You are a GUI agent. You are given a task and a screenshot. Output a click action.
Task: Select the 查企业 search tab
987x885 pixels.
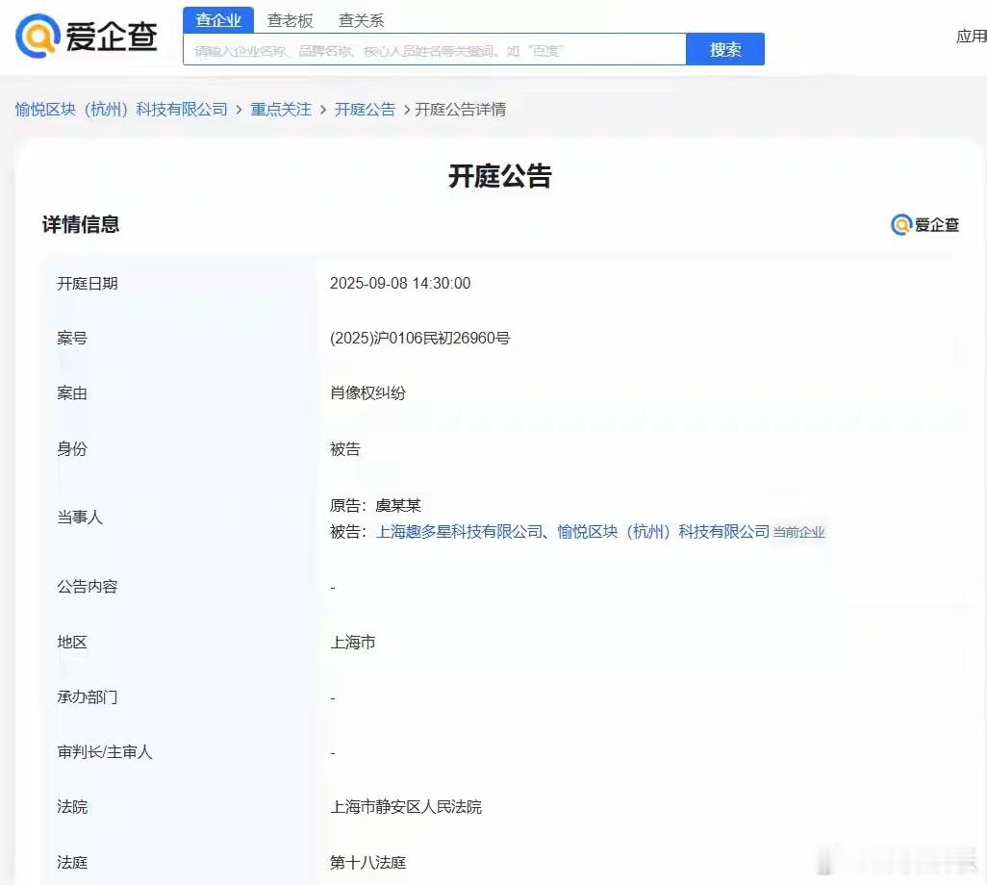[x=218, y=20]
